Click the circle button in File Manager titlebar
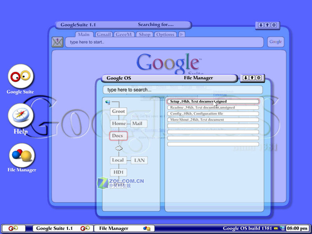This screenshot has height=234, width=312. pos(259,78)
